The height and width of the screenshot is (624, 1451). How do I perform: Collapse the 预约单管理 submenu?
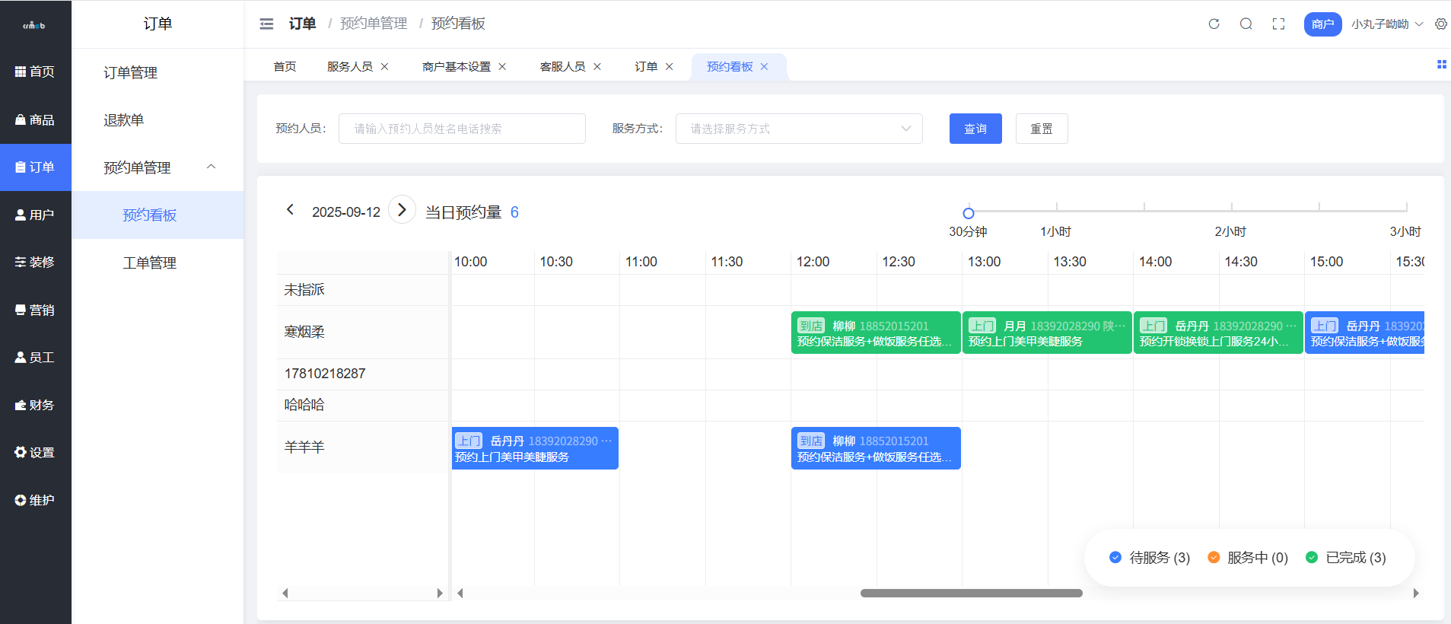coord(212,167)
